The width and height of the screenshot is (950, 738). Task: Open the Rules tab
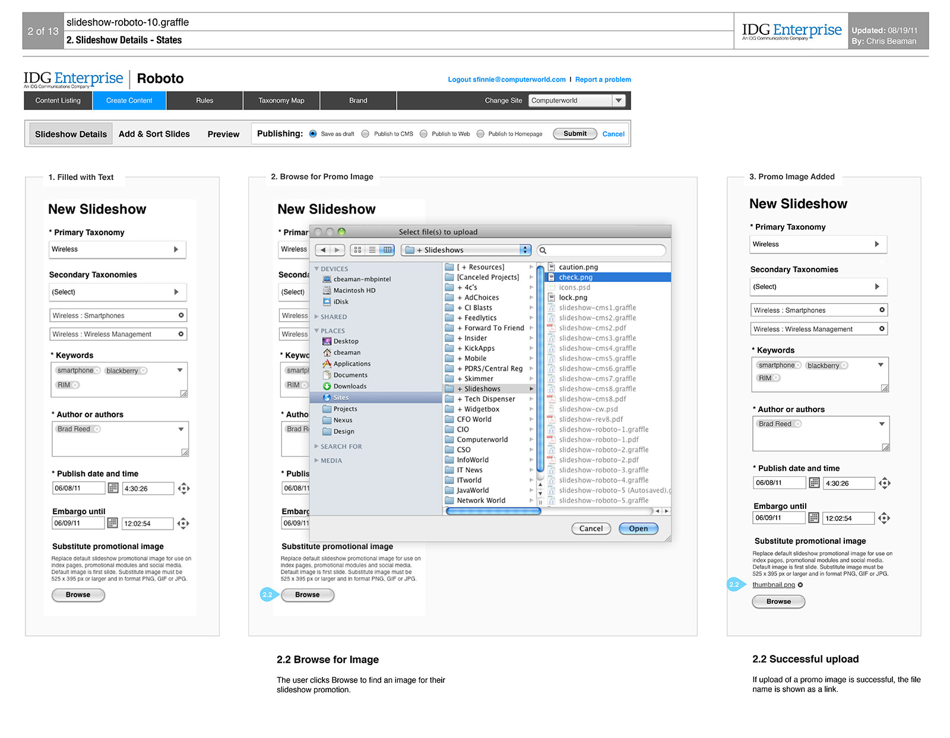click(204, 100)
